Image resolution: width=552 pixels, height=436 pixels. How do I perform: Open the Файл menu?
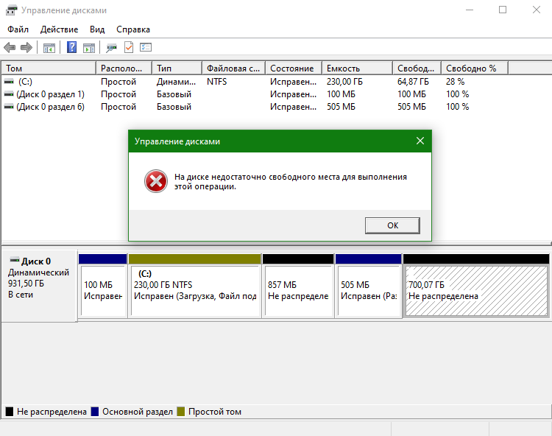pyautogui.click(x=18, y=29)
